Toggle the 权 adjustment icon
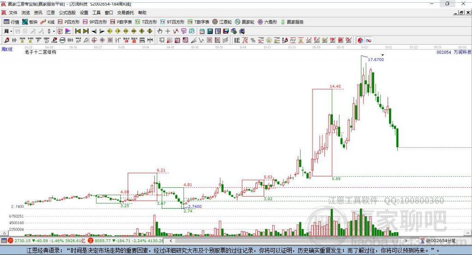 coord(60,31)
